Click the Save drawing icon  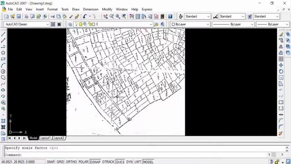[x=19, y=16]
